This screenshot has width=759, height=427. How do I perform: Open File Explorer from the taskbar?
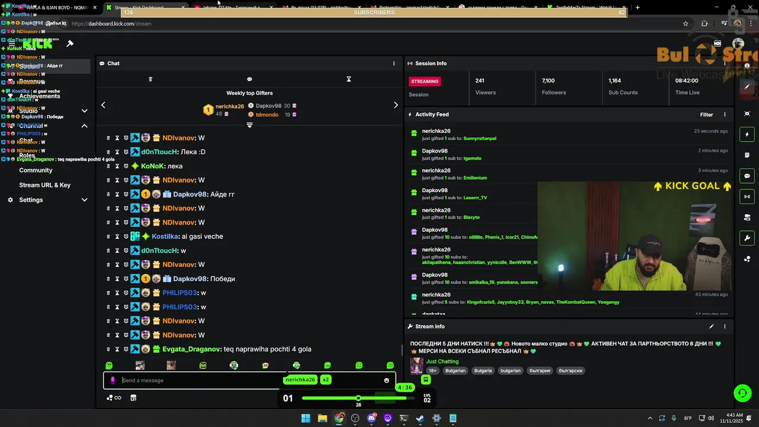pyautogui.click(x=322, y=418)
